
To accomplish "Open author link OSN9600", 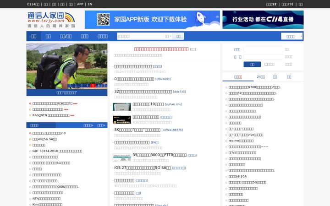I will (163, 79).
